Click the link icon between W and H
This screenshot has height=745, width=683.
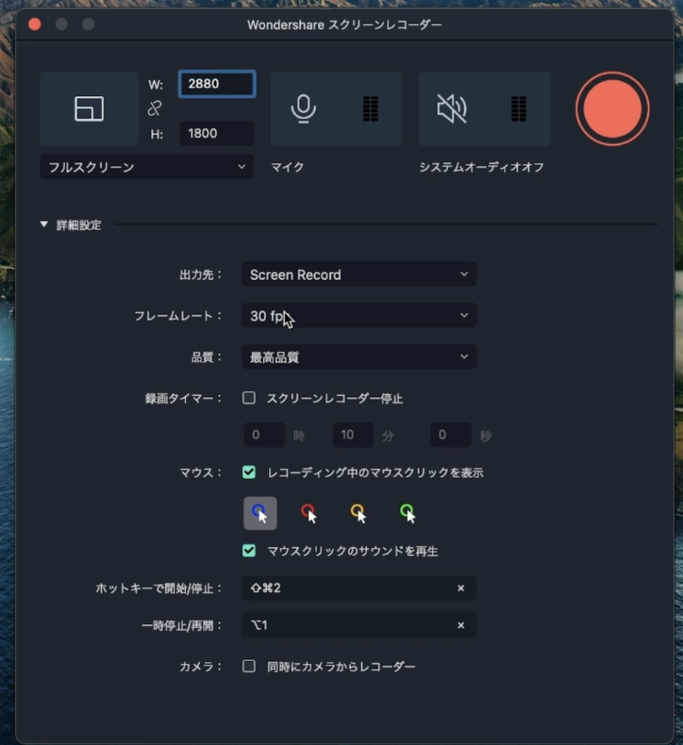(x=155, y=108)
